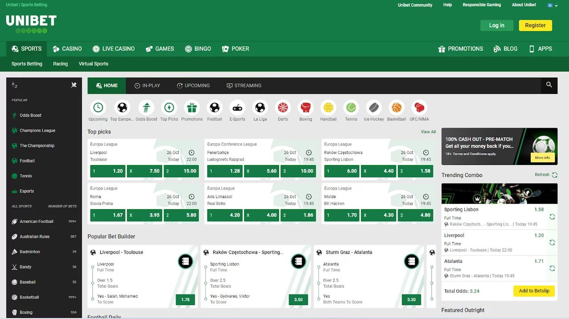Swap the Liverpool trending combo pick

click(552, 242)
